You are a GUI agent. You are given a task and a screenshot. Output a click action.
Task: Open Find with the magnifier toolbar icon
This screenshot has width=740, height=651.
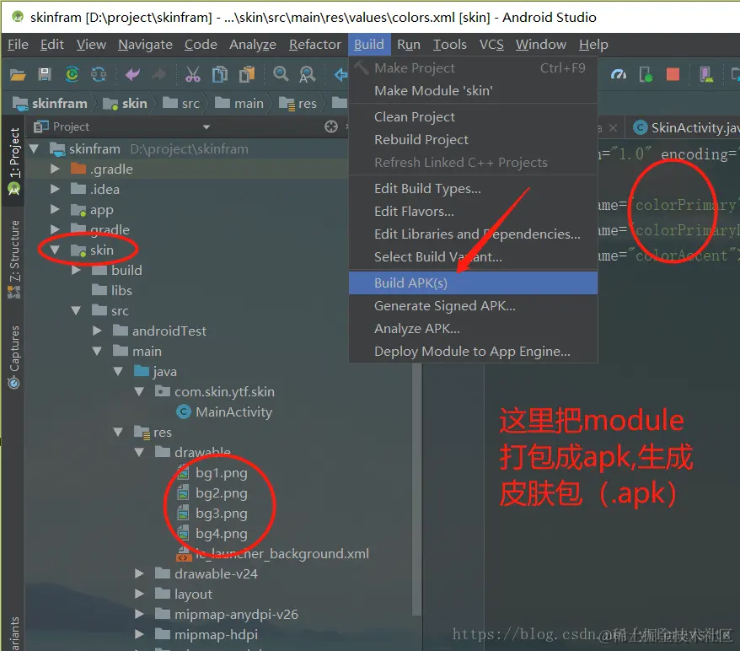click(281, 74)
